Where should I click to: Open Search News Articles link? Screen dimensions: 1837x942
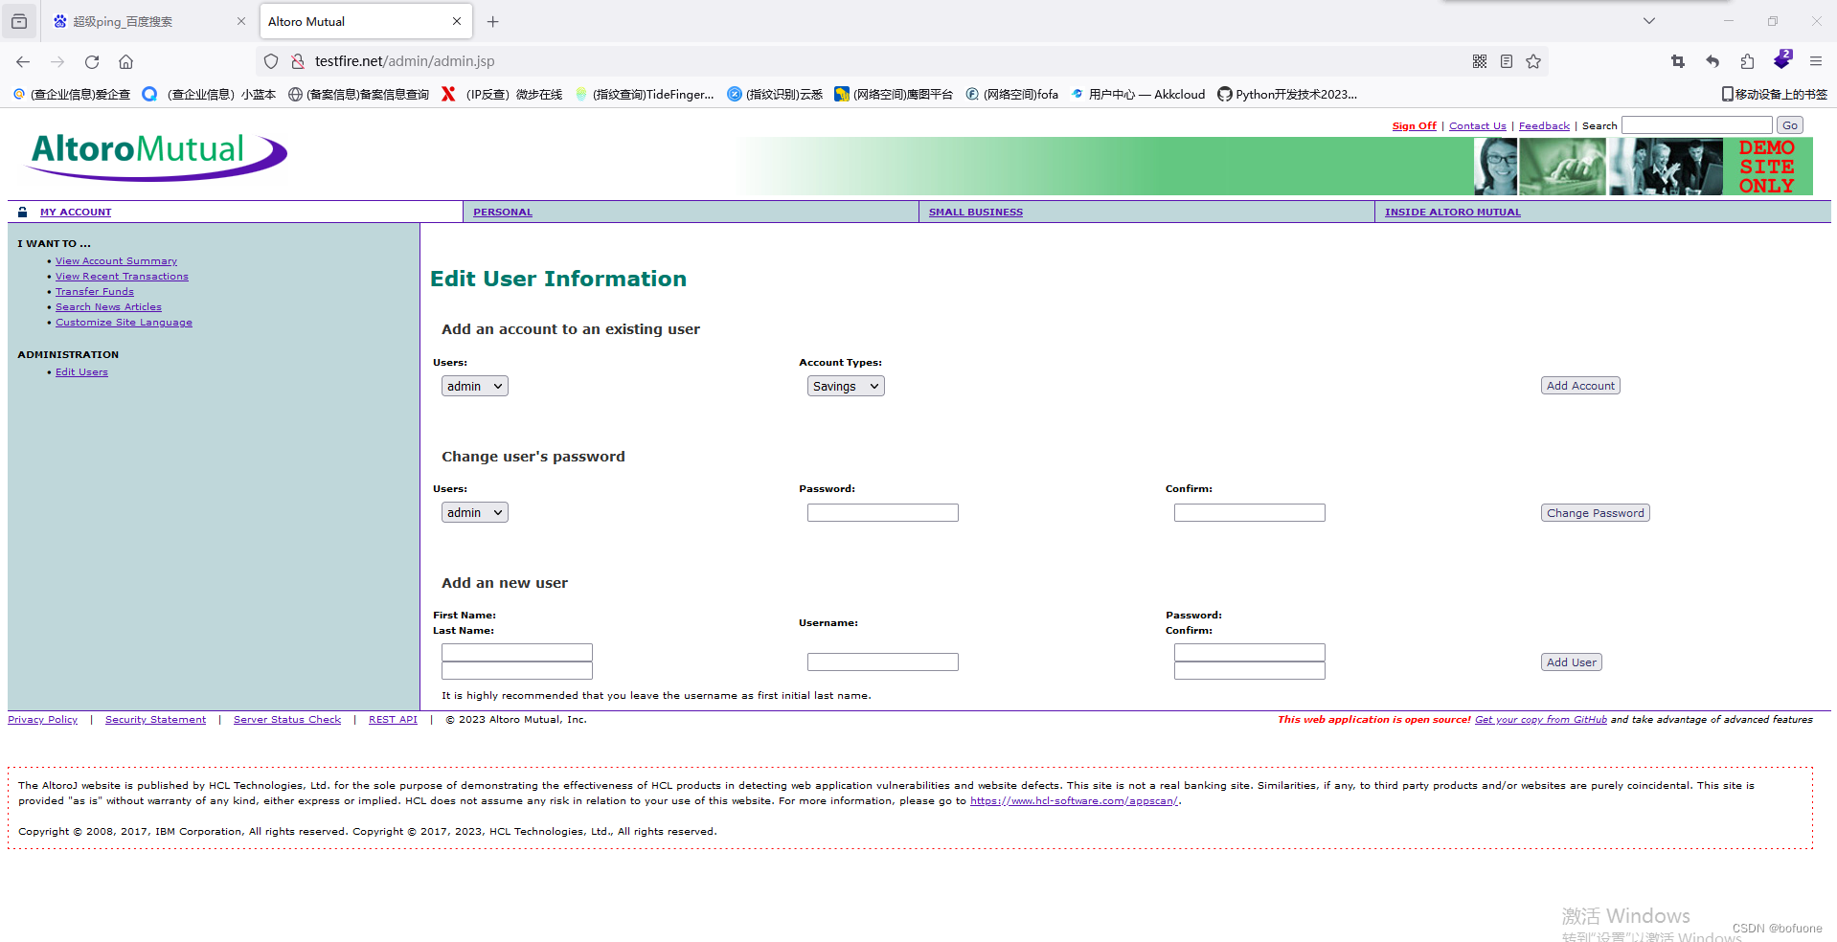point(108,307)
